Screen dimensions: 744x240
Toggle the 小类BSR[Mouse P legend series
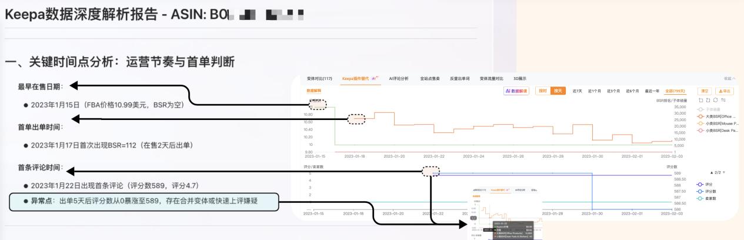tap(716, 123)
